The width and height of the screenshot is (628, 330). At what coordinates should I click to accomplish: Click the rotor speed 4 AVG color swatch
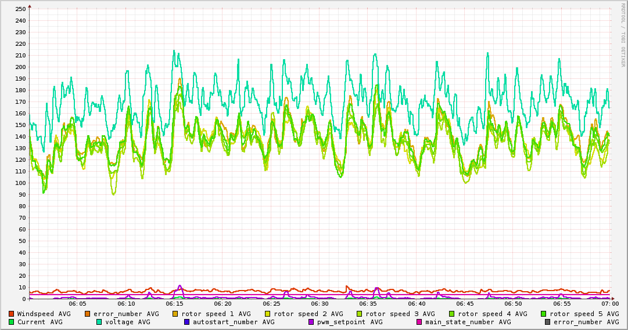(x=452, y=314)
